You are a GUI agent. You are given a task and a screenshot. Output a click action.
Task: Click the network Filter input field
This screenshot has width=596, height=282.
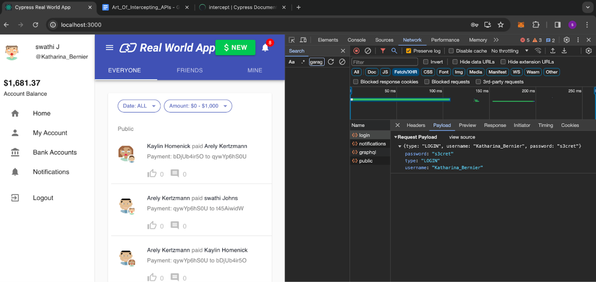click(384, 62)
